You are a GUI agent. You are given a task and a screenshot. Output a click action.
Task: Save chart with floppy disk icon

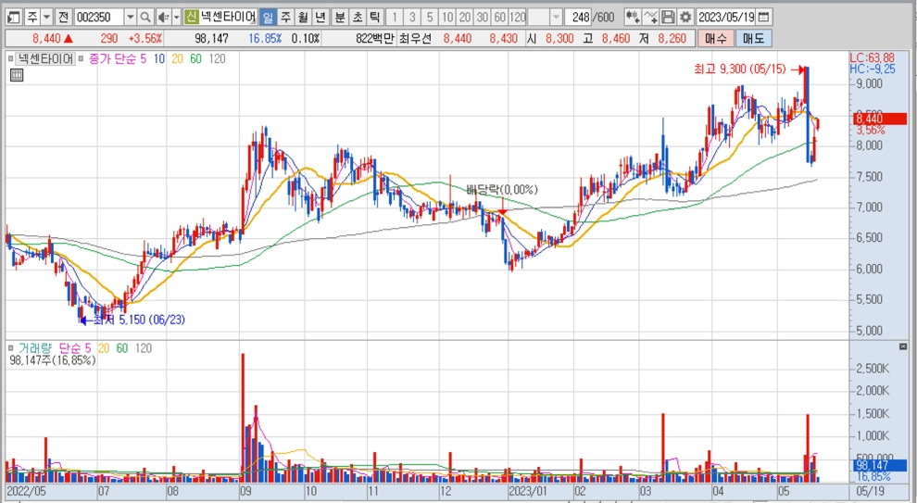(x=668, y=17)
